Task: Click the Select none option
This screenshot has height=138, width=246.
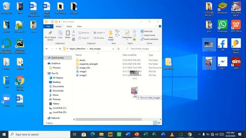Action: click(x=148, y=35)
